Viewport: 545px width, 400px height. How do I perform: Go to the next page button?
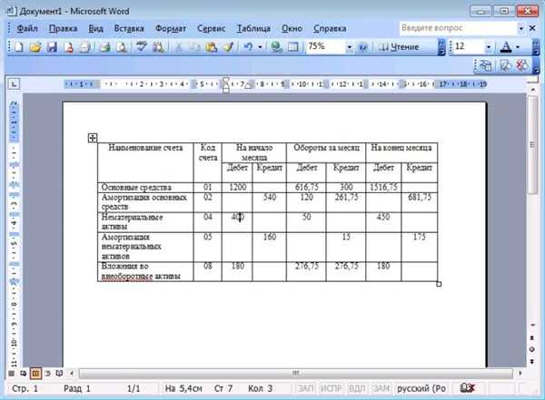tap(531, 362)
